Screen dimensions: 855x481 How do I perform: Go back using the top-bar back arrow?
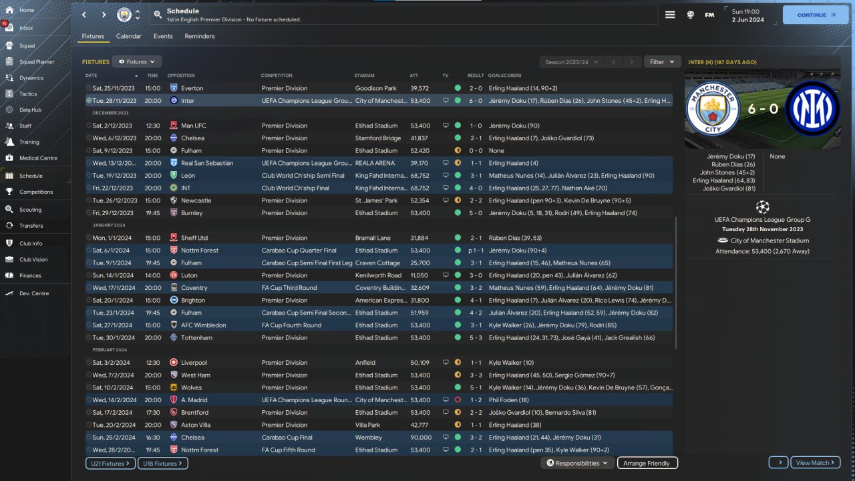(x=84, y=15)
